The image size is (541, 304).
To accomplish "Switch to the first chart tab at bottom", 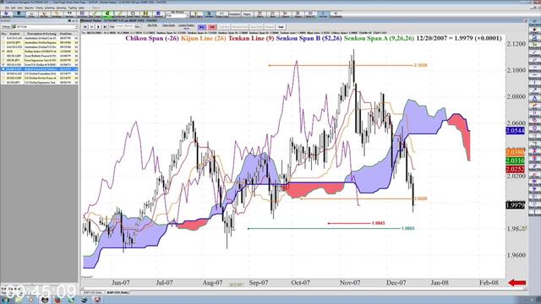I will tap(93, 293).
